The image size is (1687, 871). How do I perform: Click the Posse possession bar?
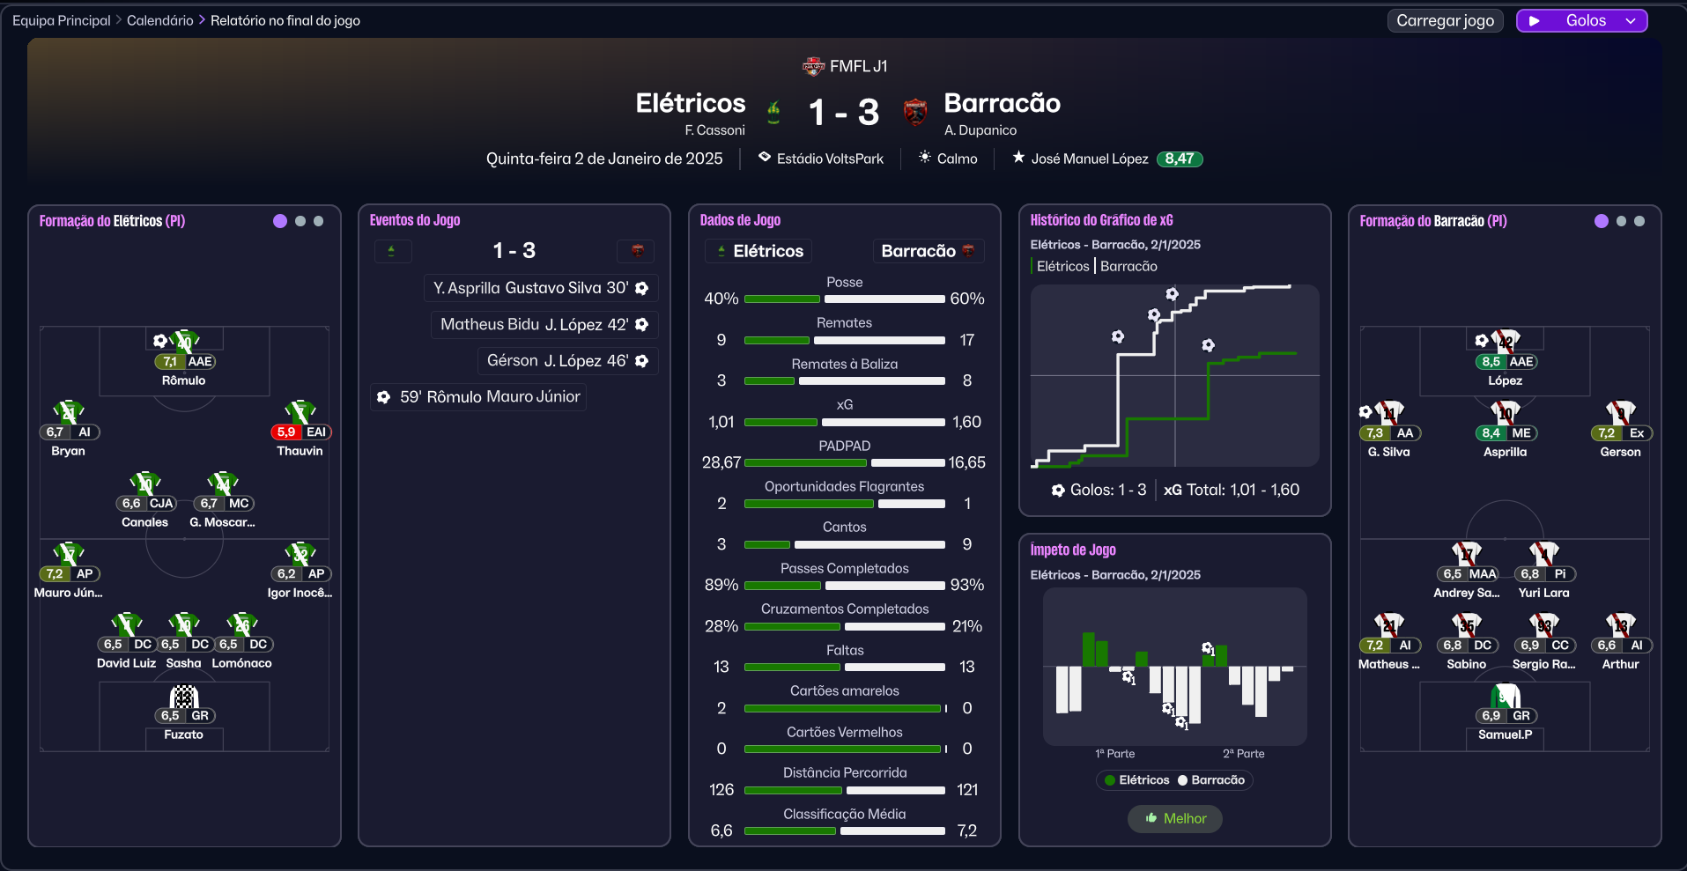[x=844, y=299]
